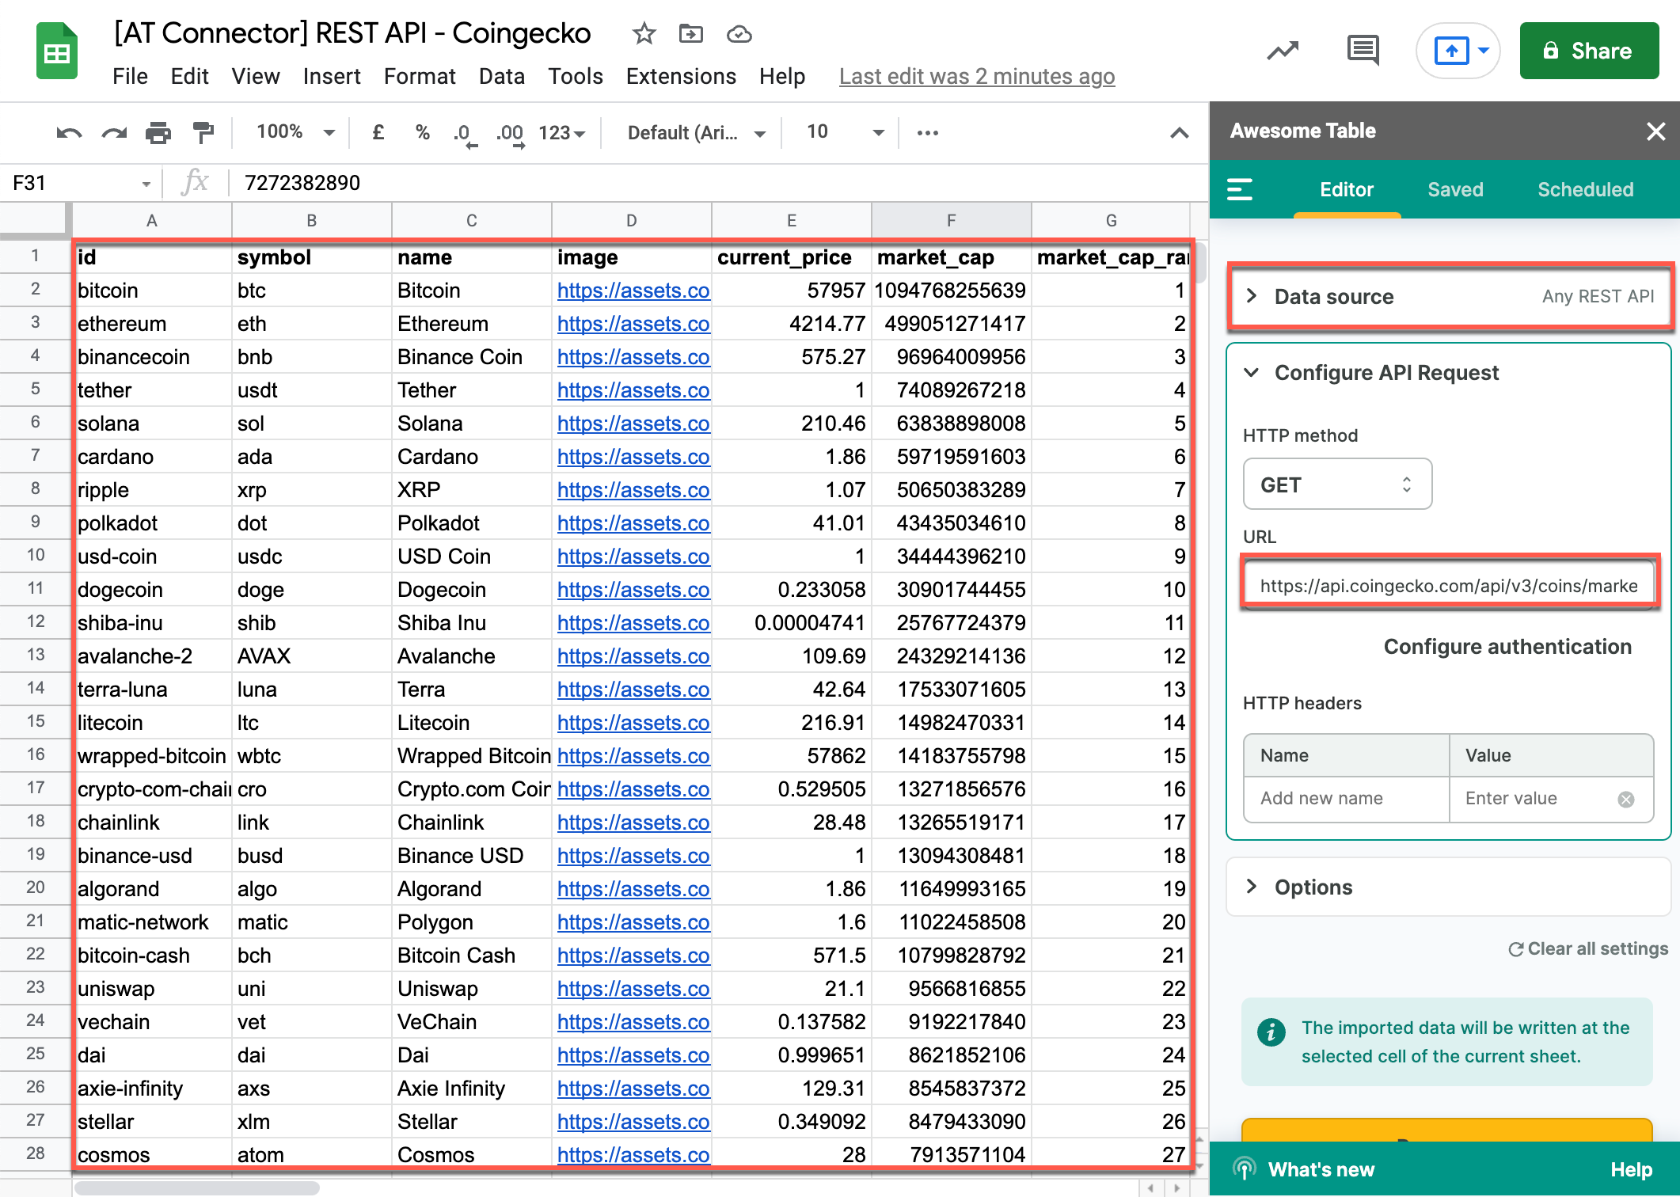Switch to the Scheduled tab
Viewport: 1680px width, 1197px height.
tap(1586, 189)
